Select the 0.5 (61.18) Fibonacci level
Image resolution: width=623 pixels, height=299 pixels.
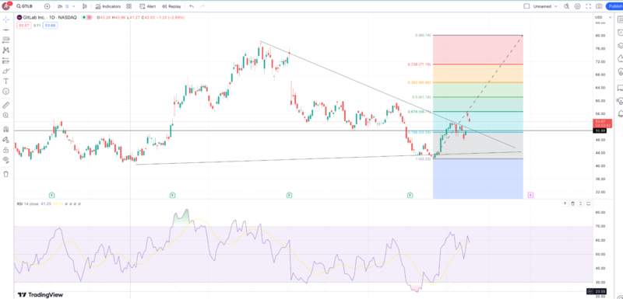click(x=421, y=97)
